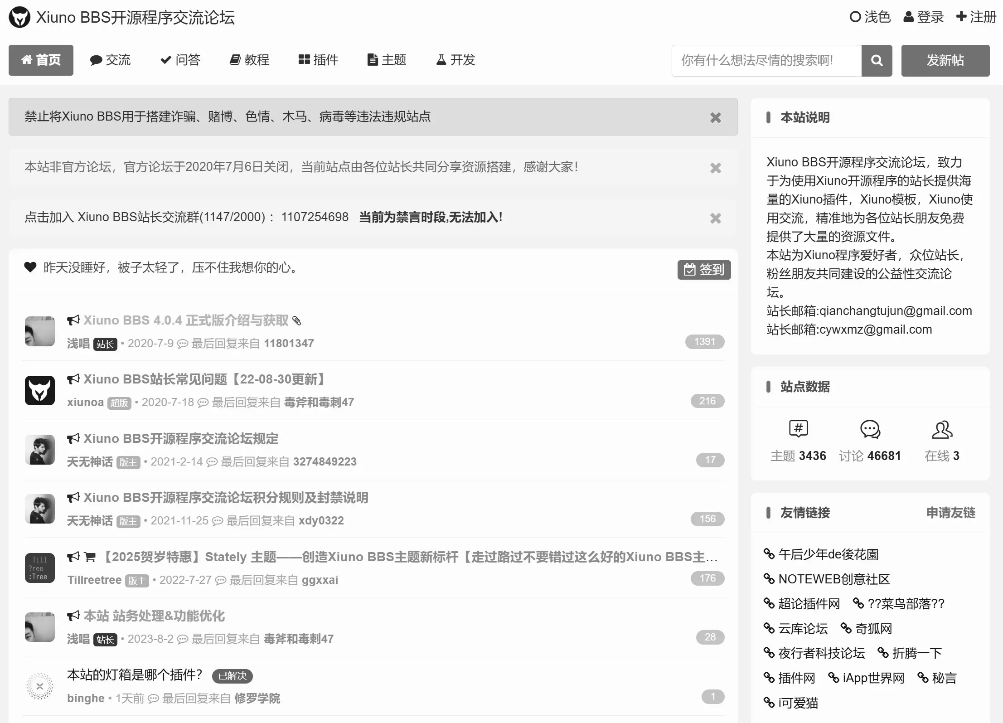1003x723 pixels.
Task: Click the 发新帖 button
Action: (945, 60)
